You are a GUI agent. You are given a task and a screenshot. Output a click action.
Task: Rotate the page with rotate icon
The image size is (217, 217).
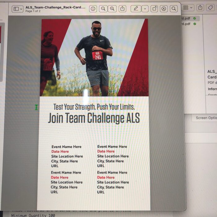tap(154, 9)
